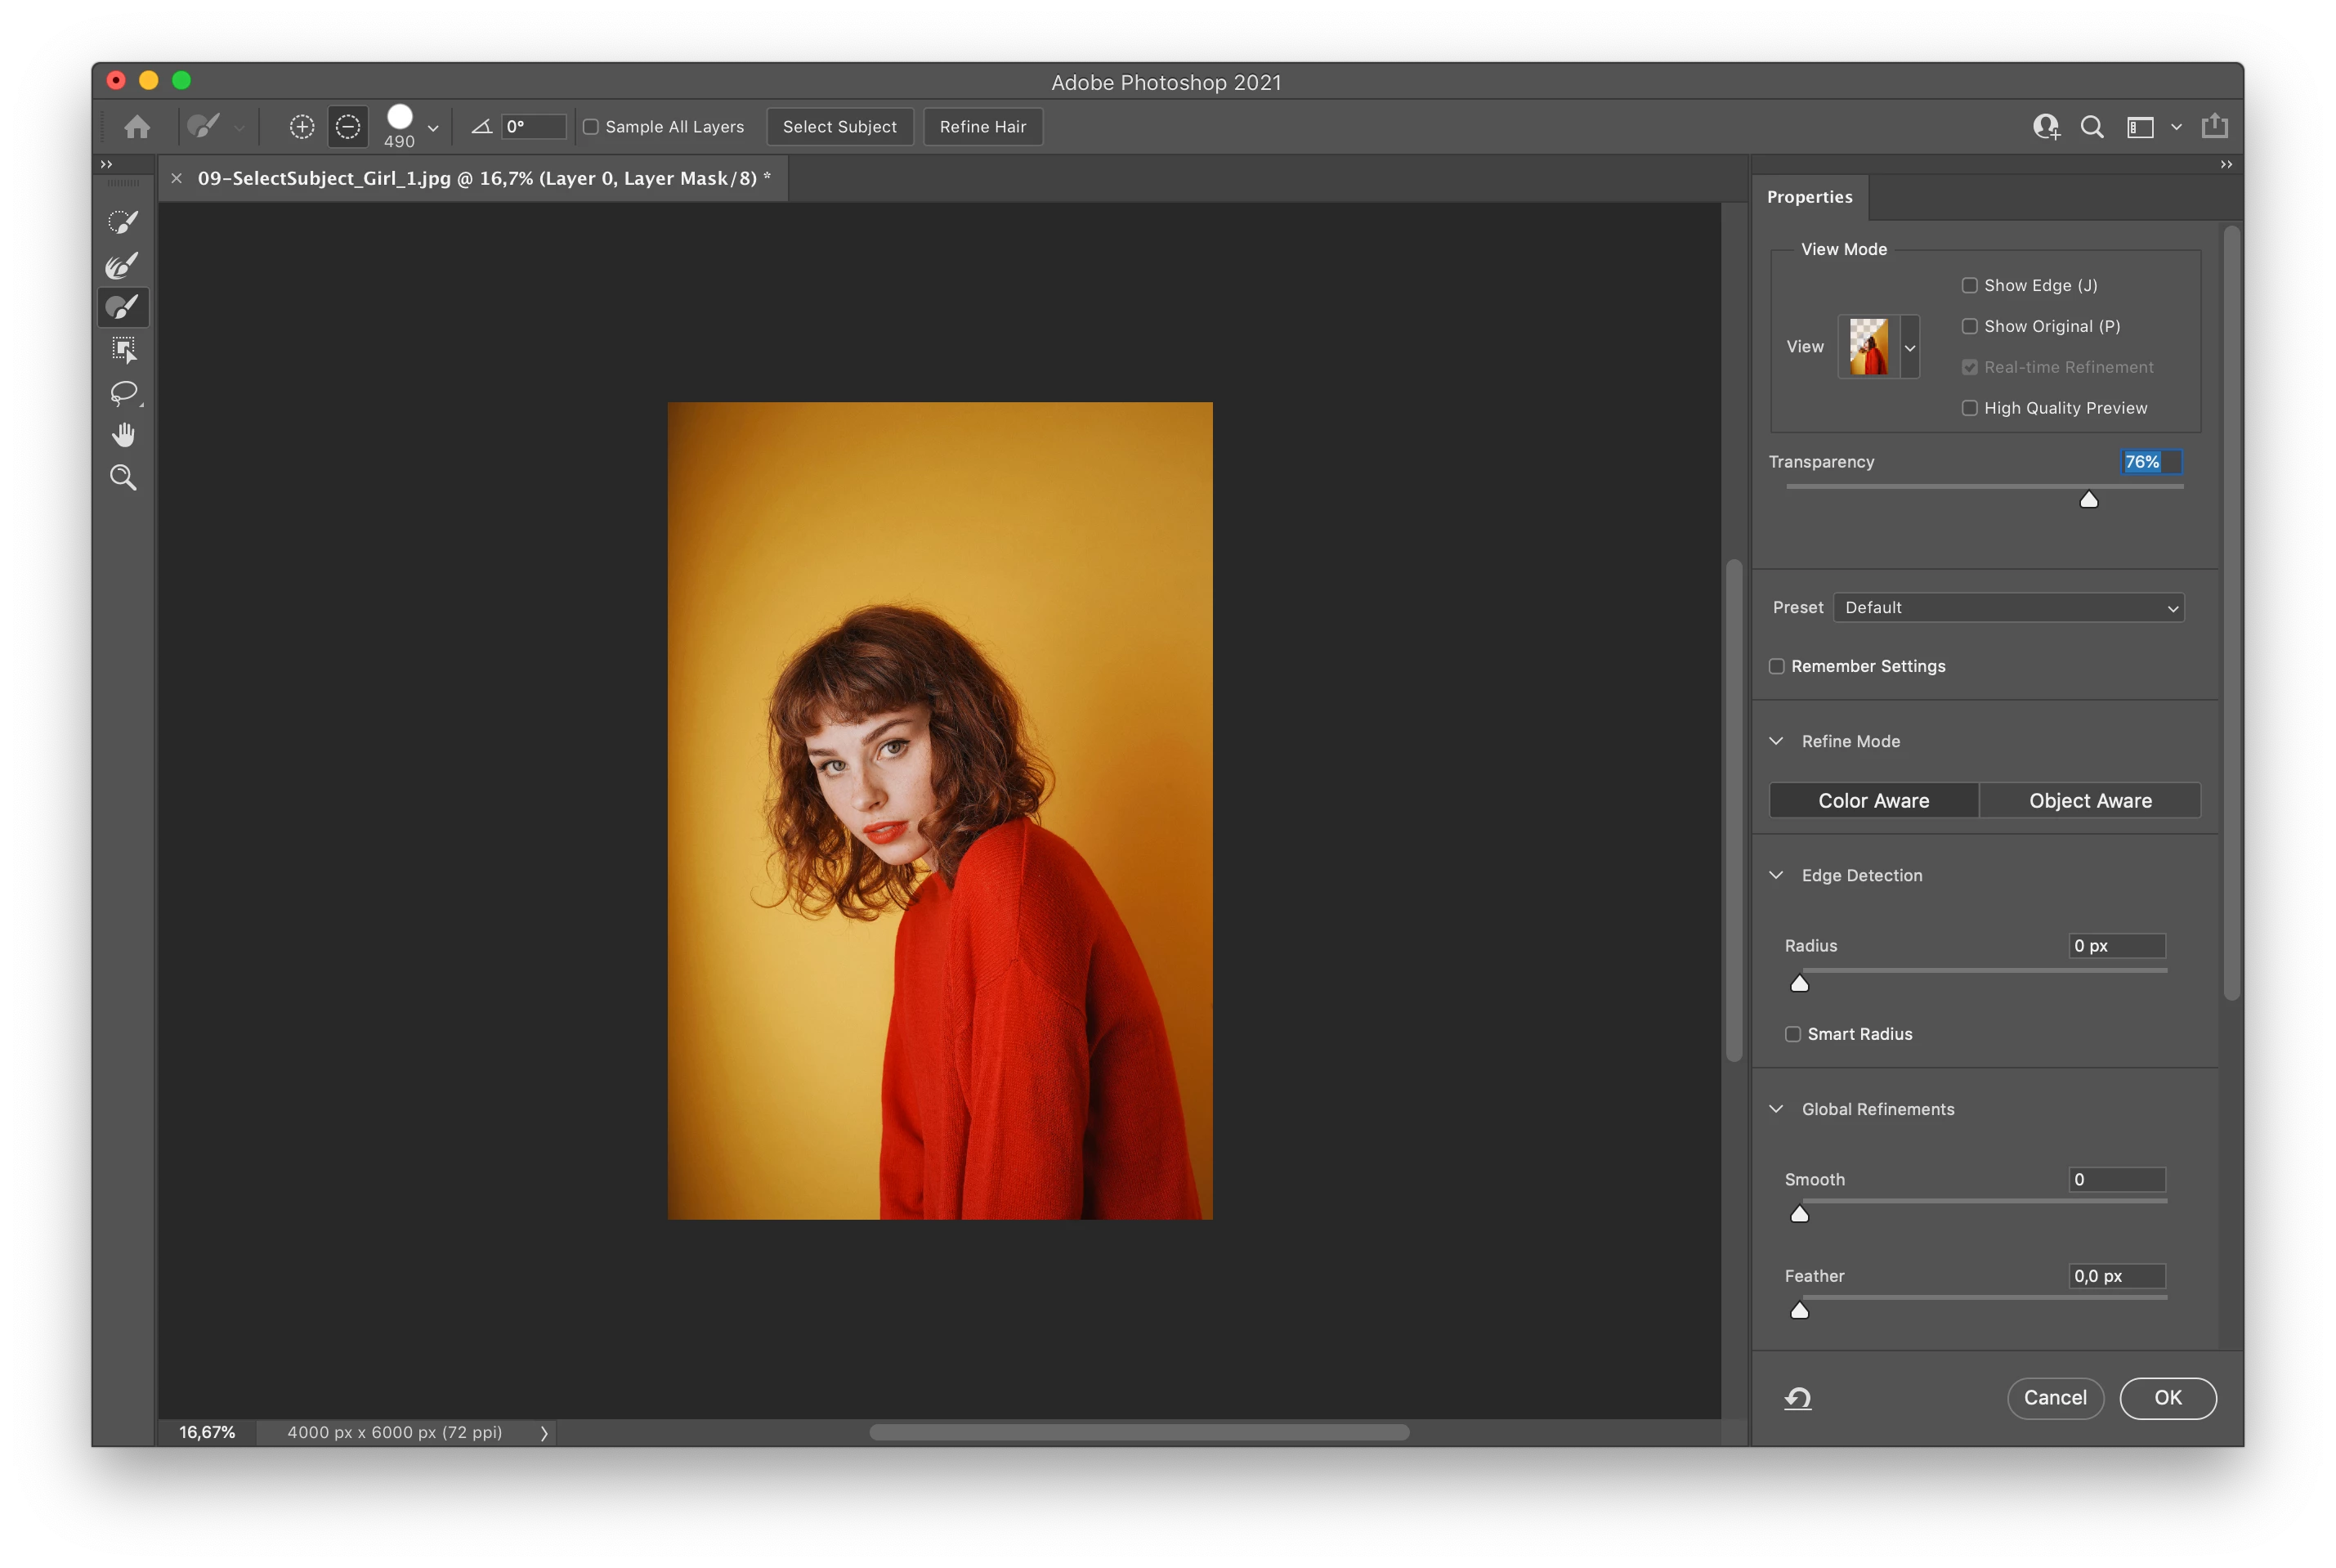2336x1568 pixels.
Task: Select the Refine Edge Brush tool
Action: [x=123, y=265]
